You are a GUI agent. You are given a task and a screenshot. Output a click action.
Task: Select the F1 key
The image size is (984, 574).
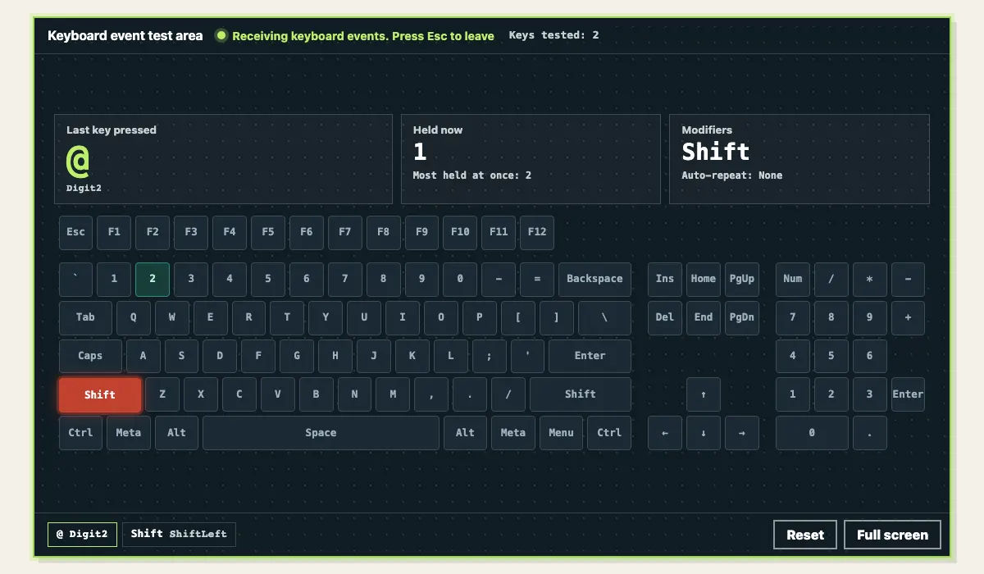pos(114,232)
